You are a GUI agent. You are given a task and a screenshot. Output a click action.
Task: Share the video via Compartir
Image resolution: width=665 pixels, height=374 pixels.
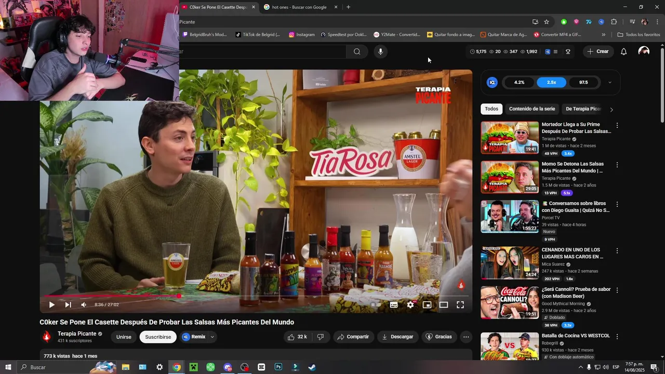tap(353, 337)
